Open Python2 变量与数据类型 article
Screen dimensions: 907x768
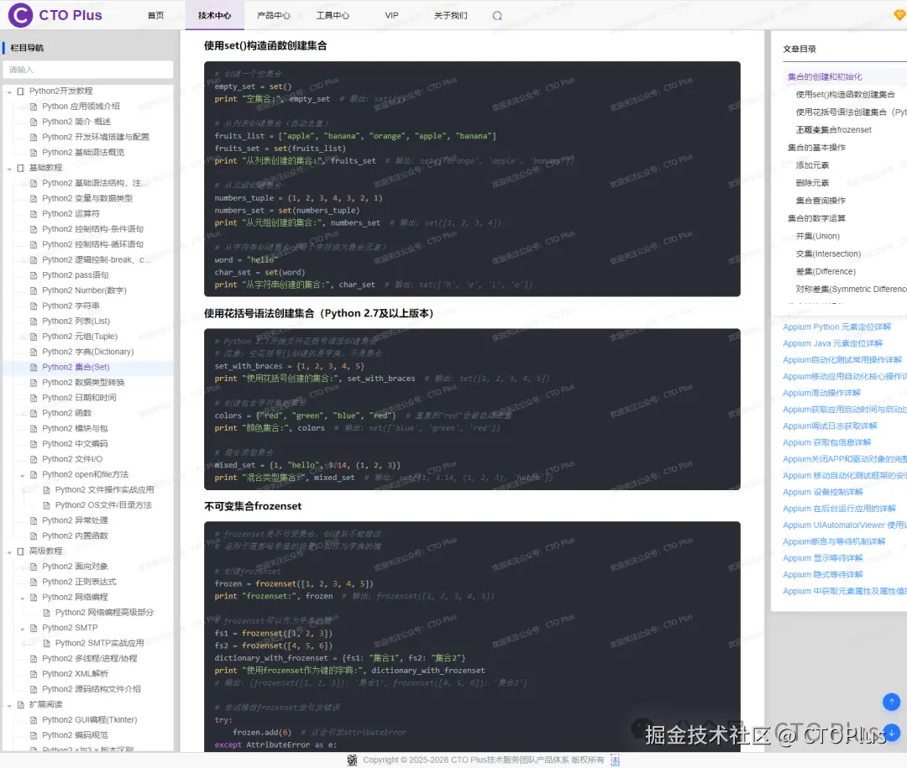[87, 198]
